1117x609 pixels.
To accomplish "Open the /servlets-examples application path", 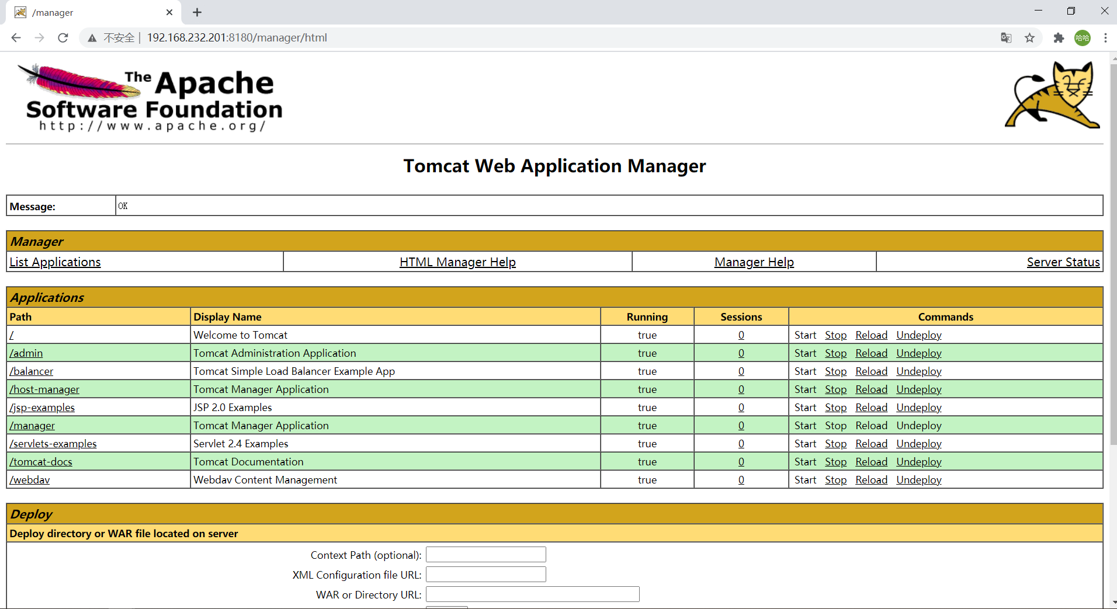I will coord(53,444).
